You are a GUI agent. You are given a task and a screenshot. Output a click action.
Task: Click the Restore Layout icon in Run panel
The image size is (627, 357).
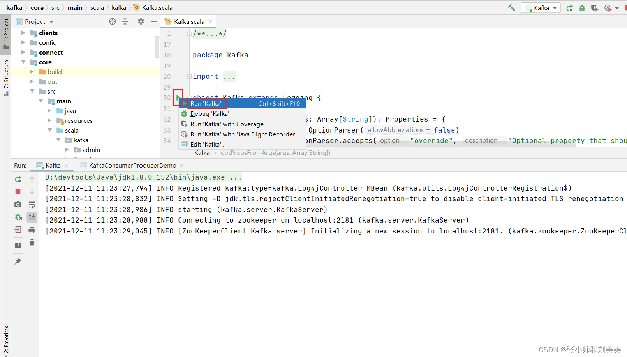(18, 246)
